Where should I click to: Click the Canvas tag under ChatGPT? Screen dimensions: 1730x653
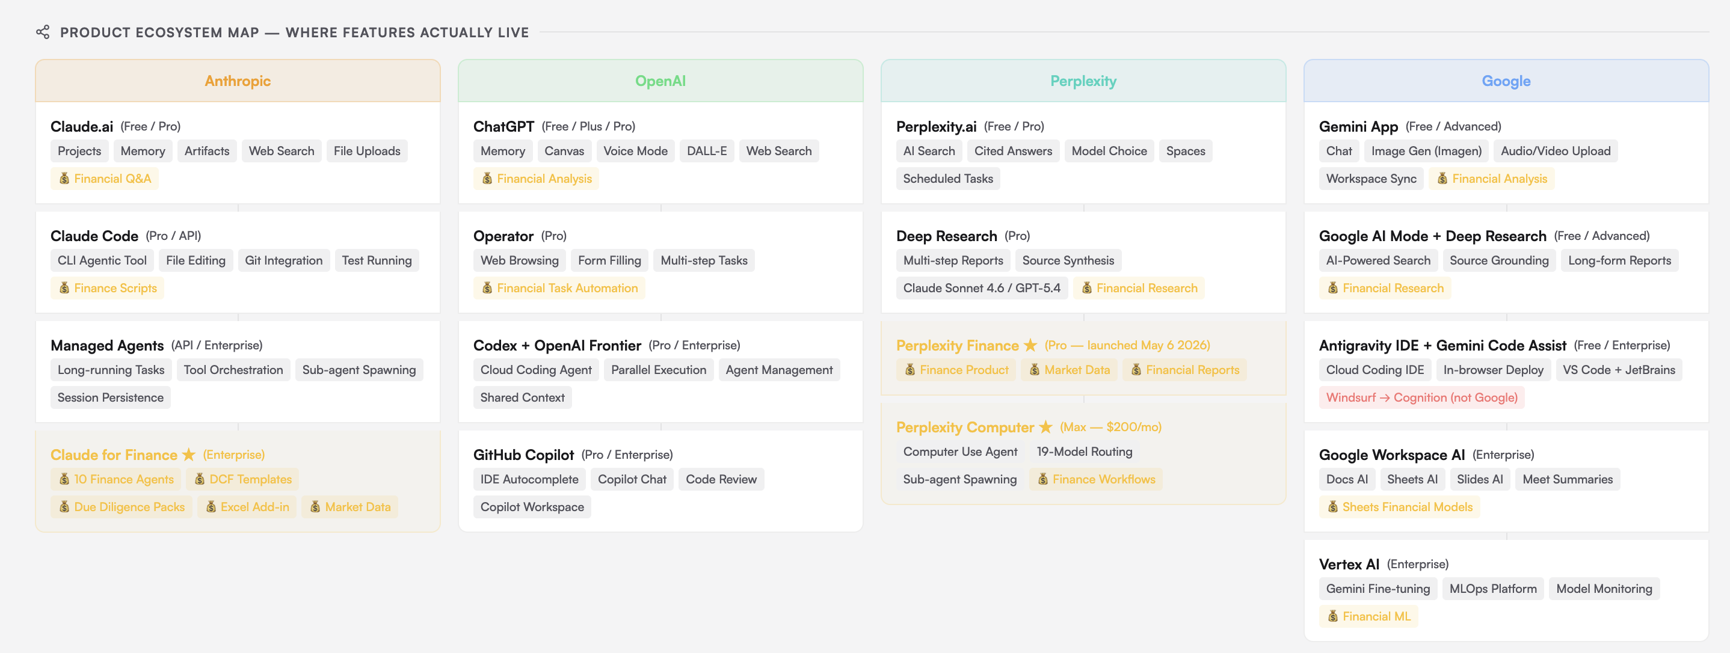click(564, 151)
